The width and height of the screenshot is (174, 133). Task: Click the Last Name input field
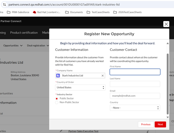135,84
